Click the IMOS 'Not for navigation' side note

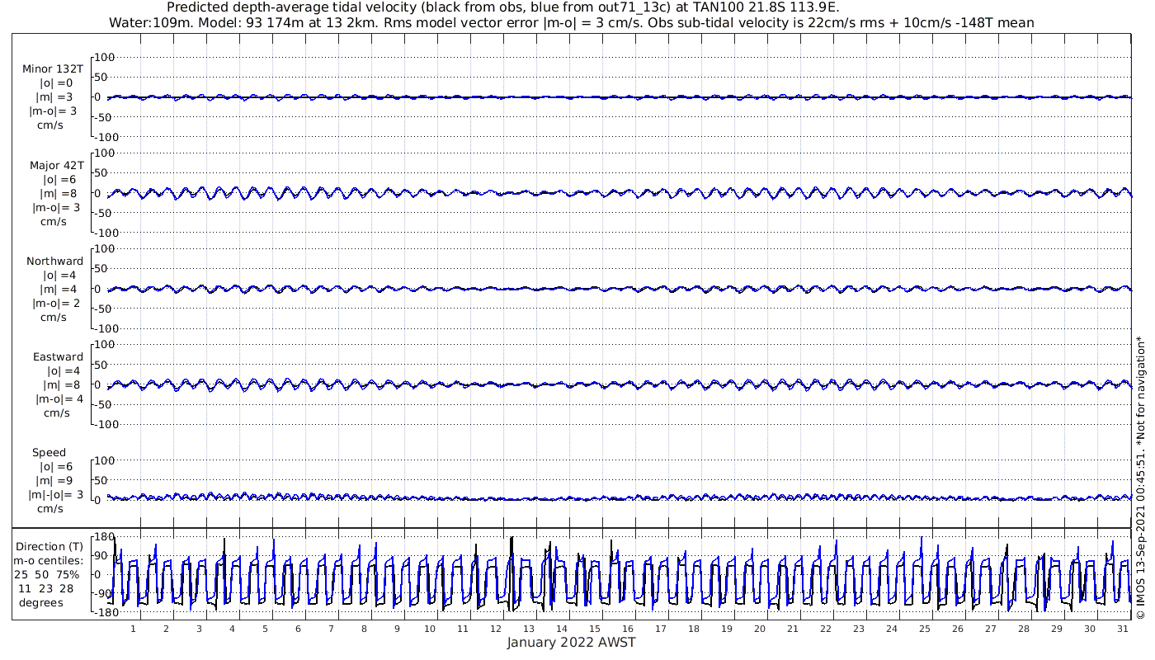point(1140,478)
